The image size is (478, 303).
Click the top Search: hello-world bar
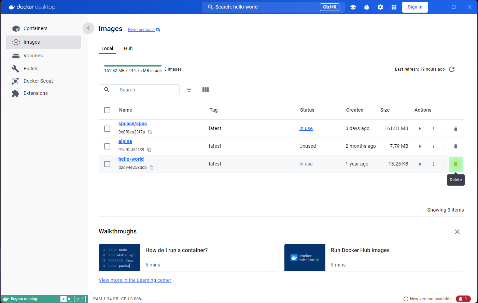(273, 7)
